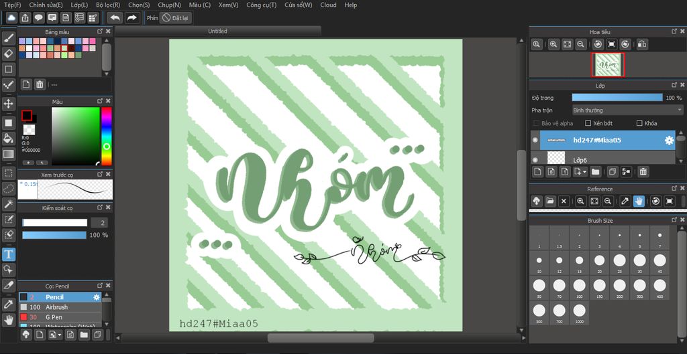Open the Lớp(L) menu
The height and width of the screenshot is (354, 687).
(x=79, y=5)
